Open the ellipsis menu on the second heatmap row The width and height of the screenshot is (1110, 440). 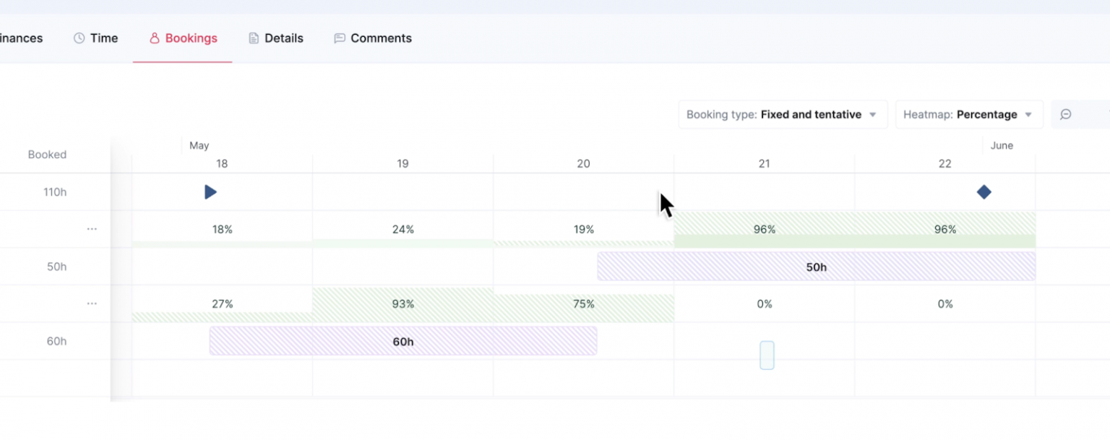[92, 303]
